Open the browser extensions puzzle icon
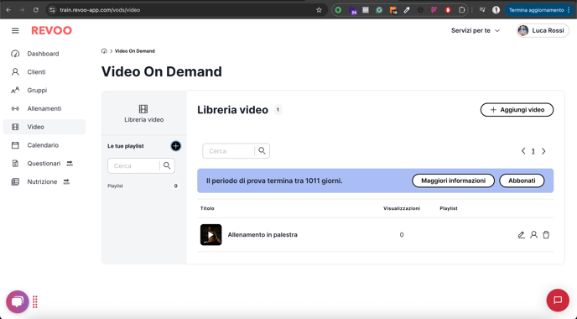The width and height of the screenshot is (577, 319). pos(461,10)
